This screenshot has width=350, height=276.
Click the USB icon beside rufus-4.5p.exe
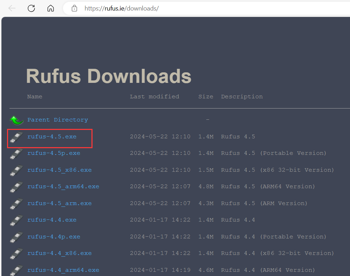(16, 154)
